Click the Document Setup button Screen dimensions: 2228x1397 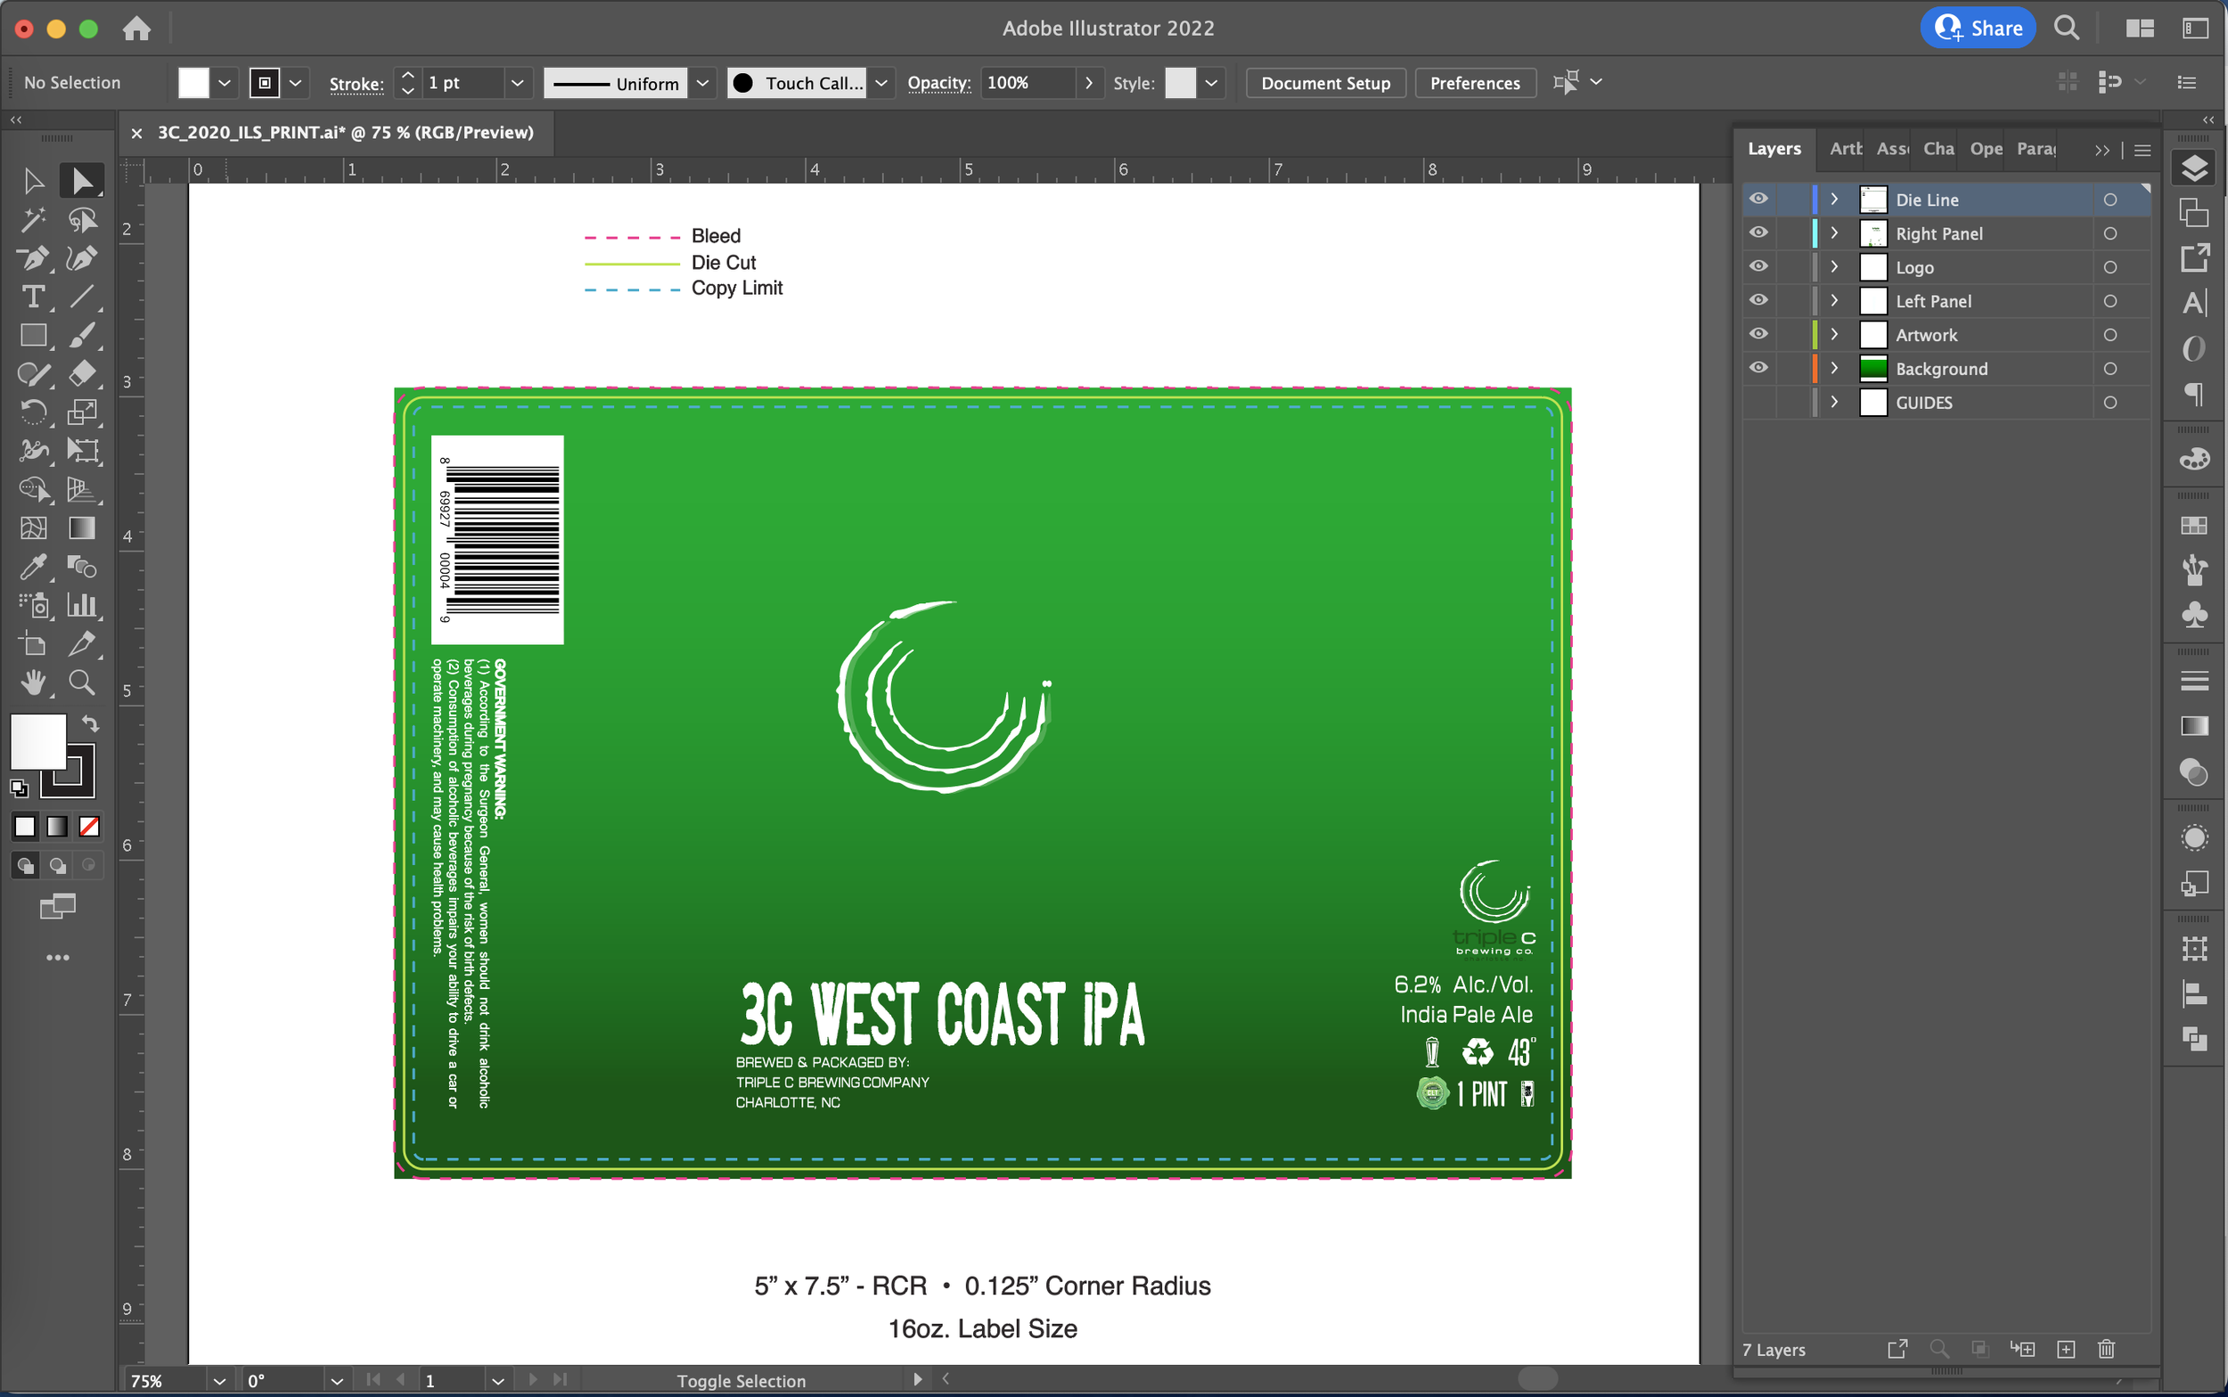1324,83
